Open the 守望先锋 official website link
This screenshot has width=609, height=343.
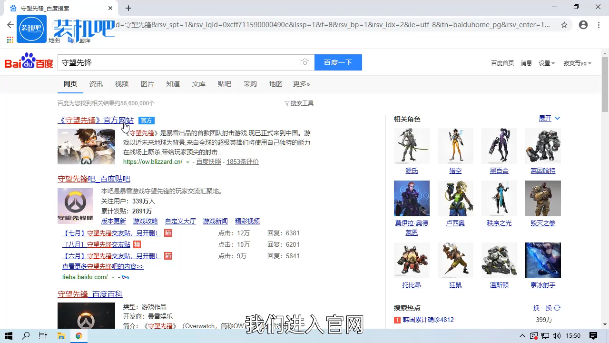pos(95,120)
